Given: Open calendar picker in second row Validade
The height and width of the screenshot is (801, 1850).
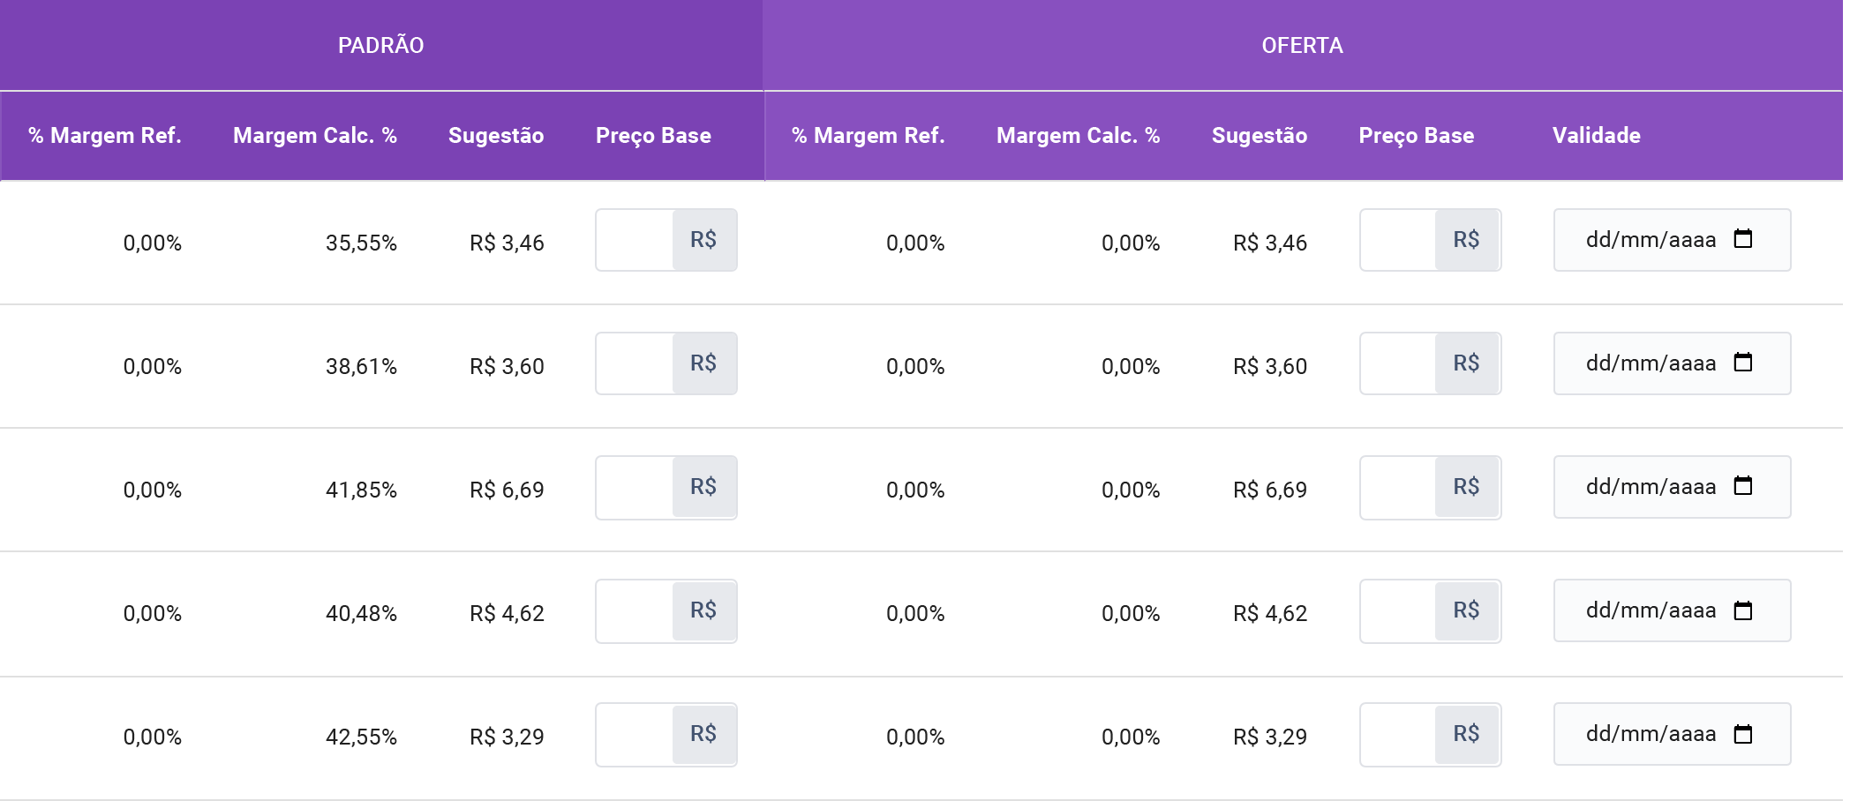Looking at the screenshot, I should point(1742,363).
